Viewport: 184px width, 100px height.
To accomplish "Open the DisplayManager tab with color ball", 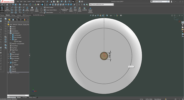I will point(24,20).
